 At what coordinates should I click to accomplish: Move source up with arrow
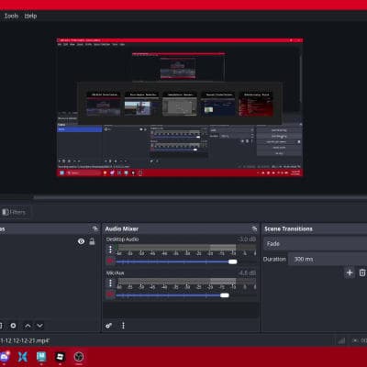28,326
